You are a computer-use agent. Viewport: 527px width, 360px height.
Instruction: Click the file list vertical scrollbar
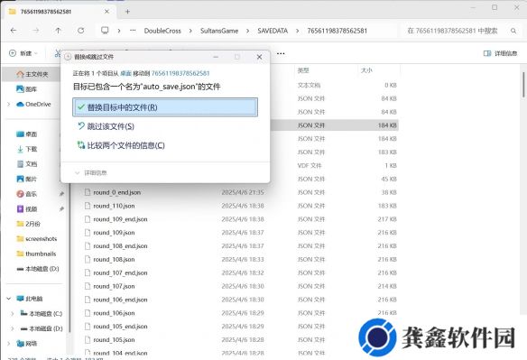523,85
